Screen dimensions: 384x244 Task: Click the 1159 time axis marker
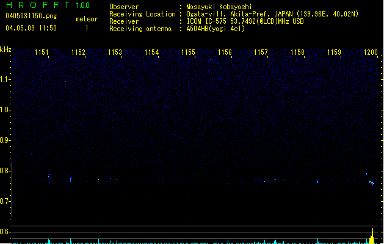tap(334, 52)
